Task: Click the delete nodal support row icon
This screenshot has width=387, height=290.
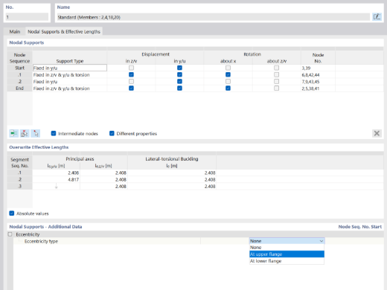Action: pos(25,133)
